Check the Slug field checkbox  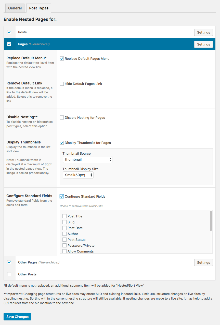coord(64,222)
